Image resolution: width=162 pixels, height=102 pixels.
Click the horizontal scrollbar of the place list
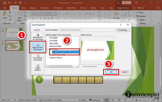point(60,66)
